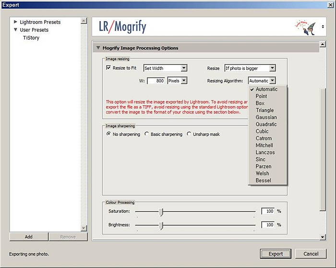The image size is (336, 268).
Task: Click presets list scroll up arrow
Action: click(x=84, y=21)
